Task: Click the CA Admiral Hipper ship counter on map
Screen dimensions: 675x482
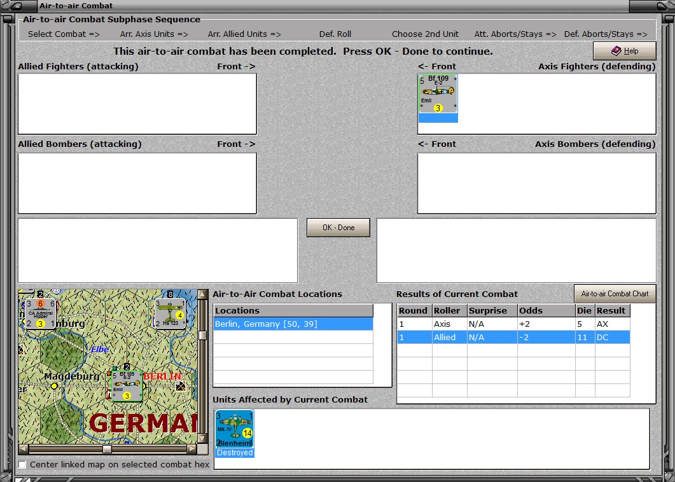Action: (41, 313)
